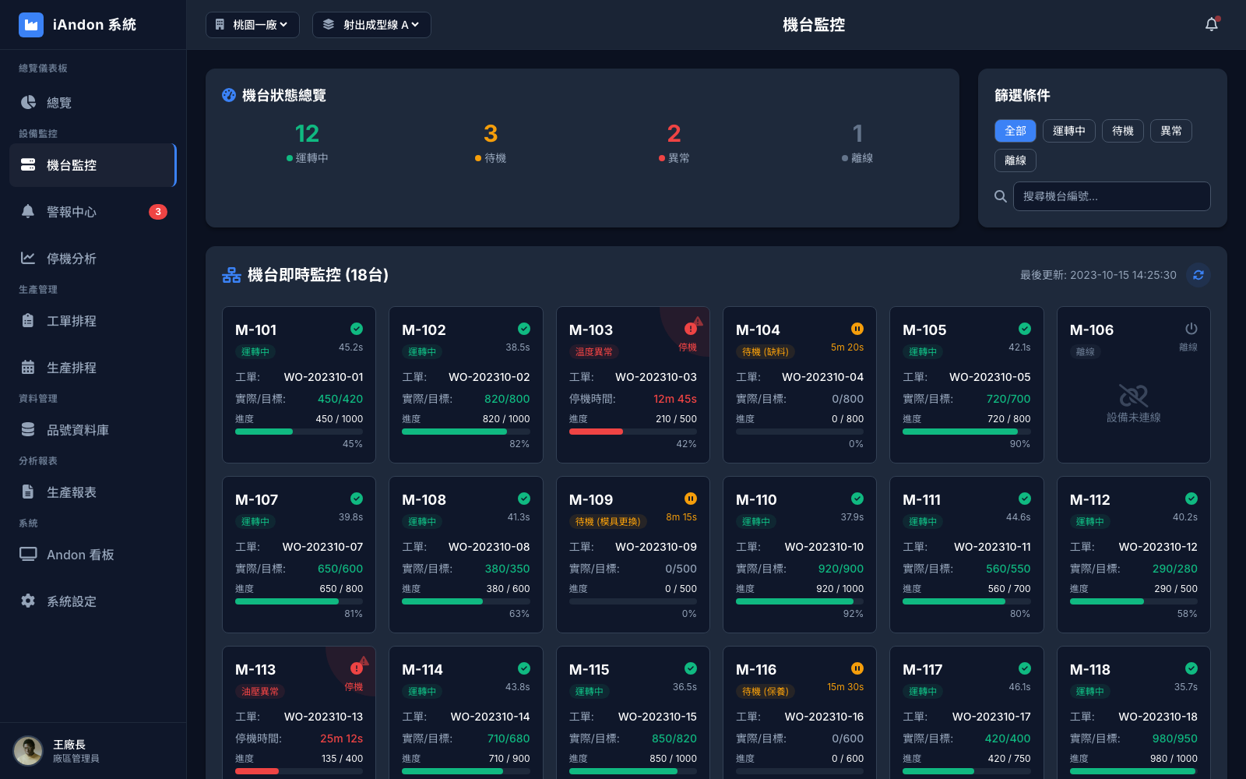Screen dimensions: 1246x779
Task: Select the 異常 filter chip
Action: (1171, 131)
